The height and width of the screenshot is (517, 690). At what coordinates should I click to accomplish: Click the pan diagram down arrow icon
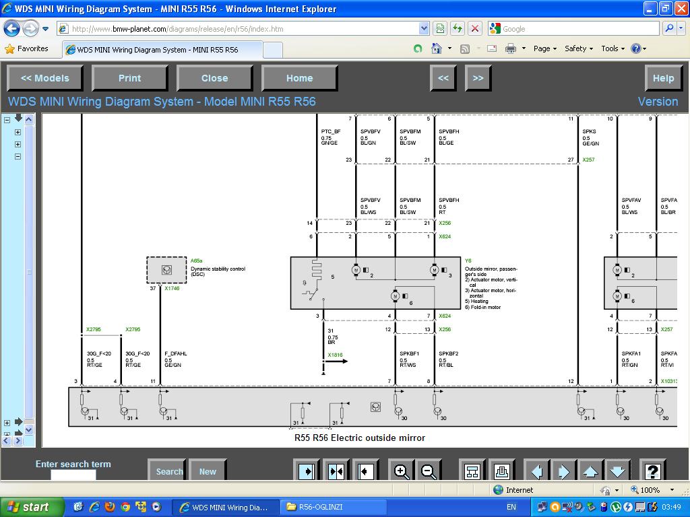pos(617,471)
